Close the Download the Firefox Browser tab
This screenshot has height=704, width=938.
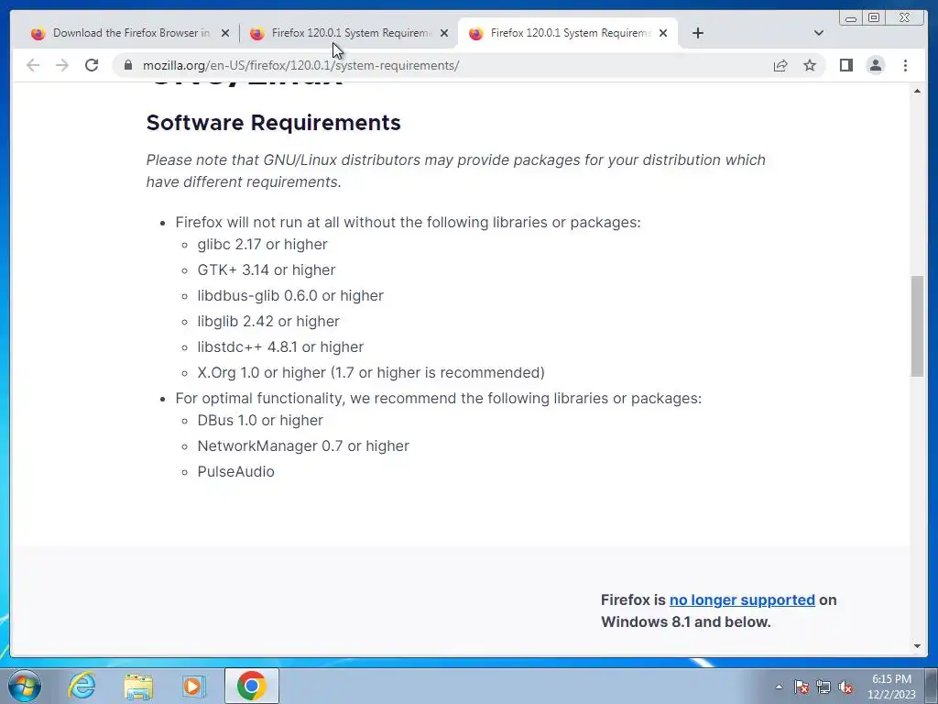tap(225, 34)
